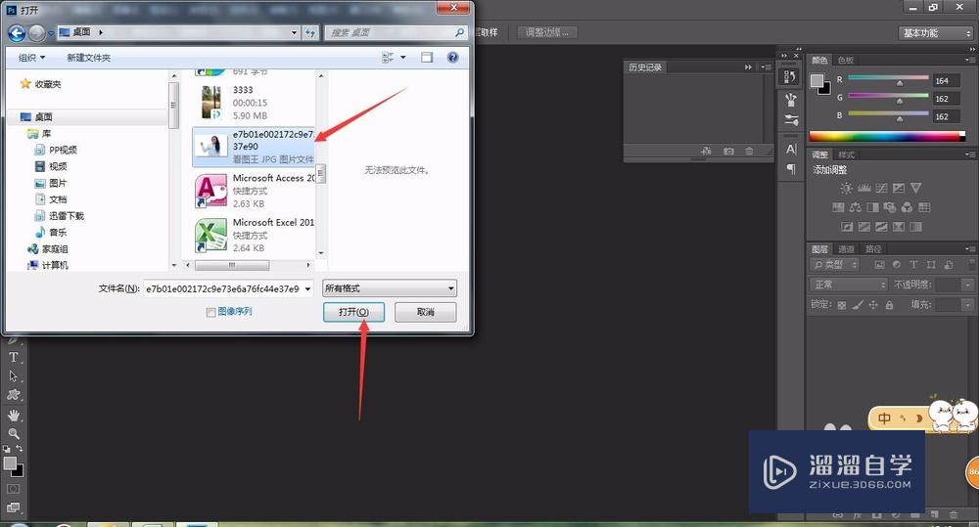Screen dimensions: 979x527
Task: Select 历史记录 panel tab
Action: (645, 66)
